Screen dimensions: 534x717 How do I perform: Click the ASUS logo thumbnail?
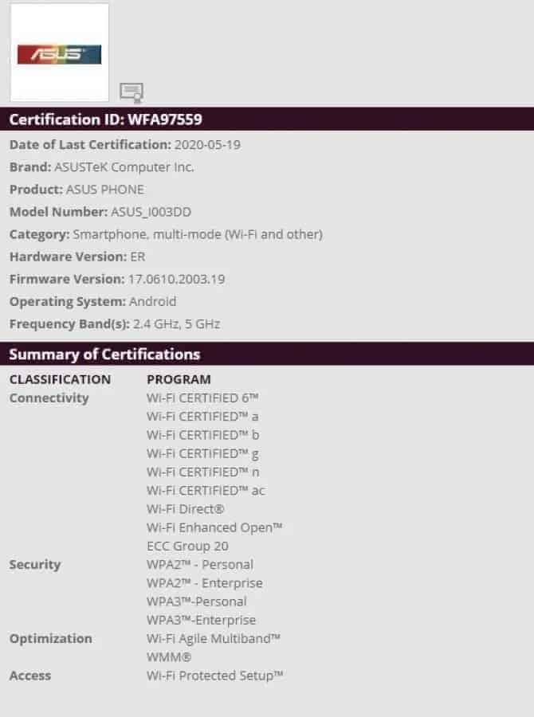click(x=59, y=53)
